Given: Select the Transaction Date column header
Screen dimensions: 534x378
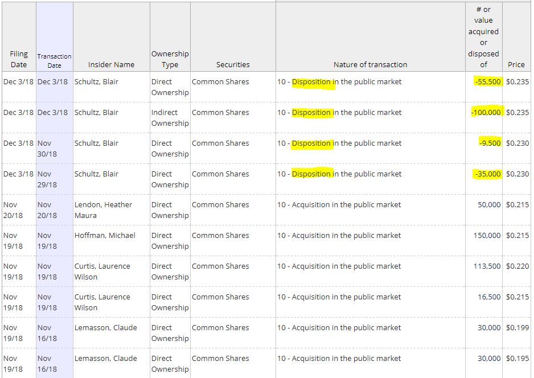Looking at the screenshot, I should point(55,61).
